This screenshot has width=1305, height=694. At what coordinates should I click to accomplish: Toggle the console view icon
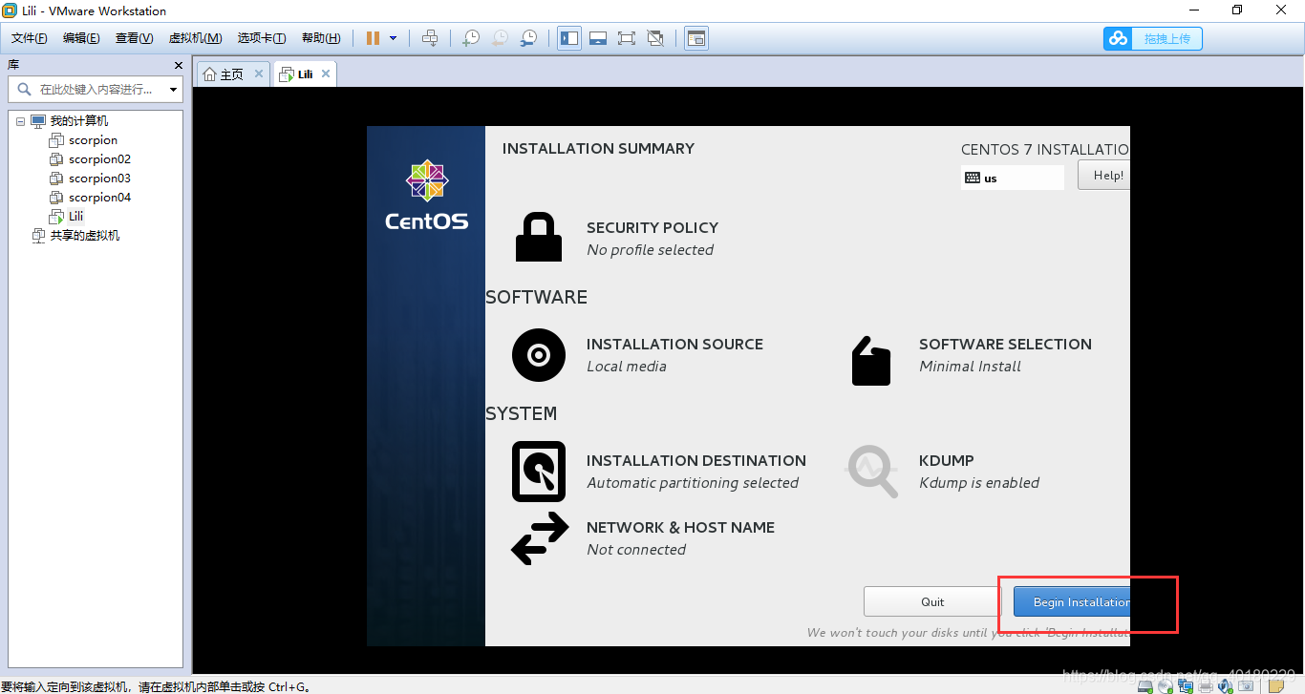click(696, 38)
